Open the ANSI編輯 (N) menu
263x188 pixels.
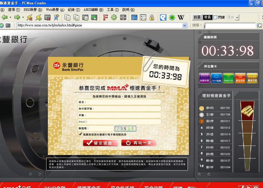pos(93,10)
